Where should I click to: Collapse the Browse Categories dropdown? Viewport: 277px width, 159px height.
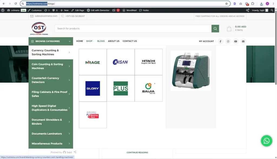coord(51,41)
